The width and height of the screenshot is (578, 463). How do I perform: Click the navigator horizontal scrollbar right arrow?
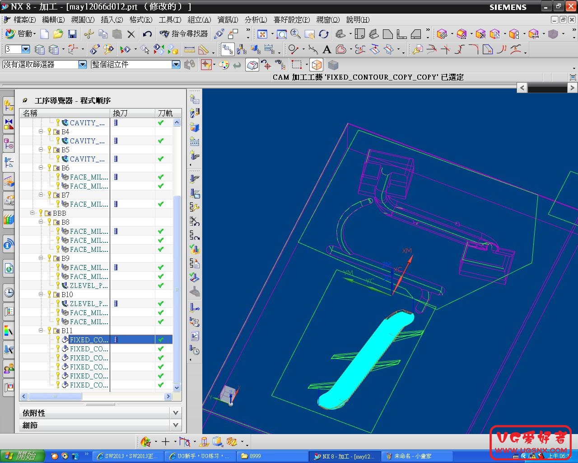(x=168, y=397)
